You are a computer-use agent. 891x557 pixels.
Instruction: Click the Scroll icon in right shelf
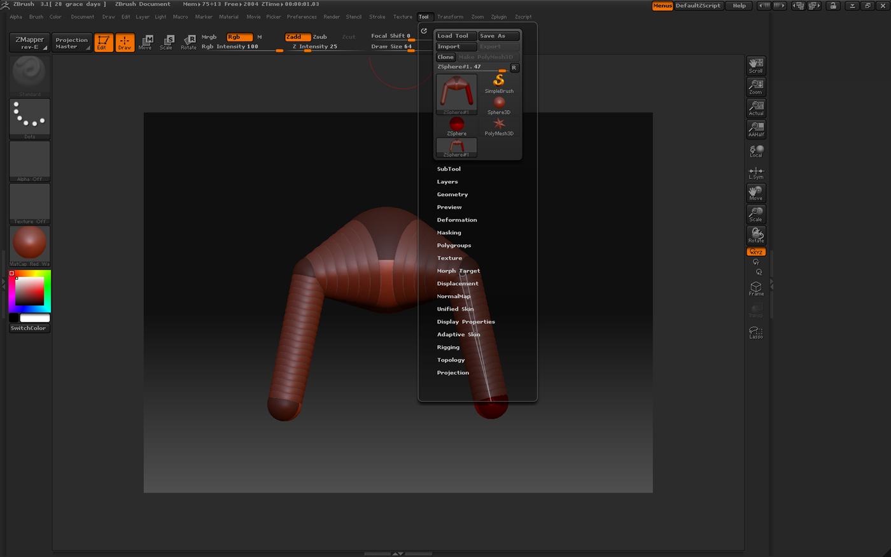pos(755,65)
